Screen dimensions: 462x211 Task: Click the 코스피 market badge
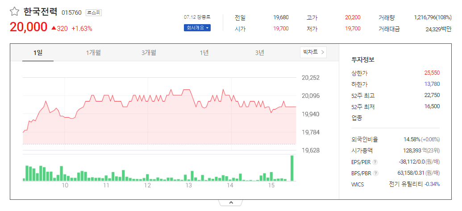coord(94,13)
